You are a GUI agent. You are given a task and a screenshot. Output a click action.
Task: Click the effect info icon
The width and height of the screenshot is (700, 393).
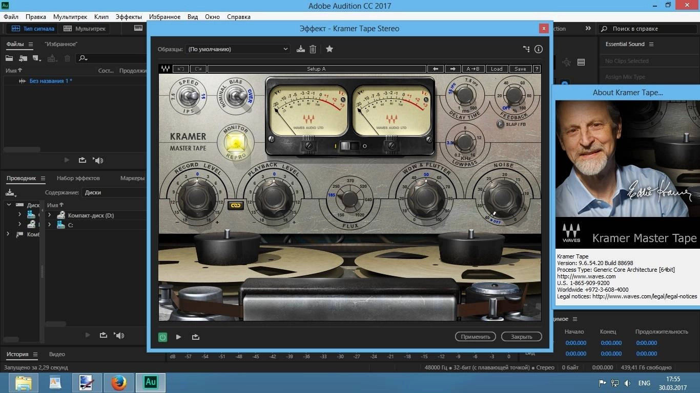[x=539, y=49]
